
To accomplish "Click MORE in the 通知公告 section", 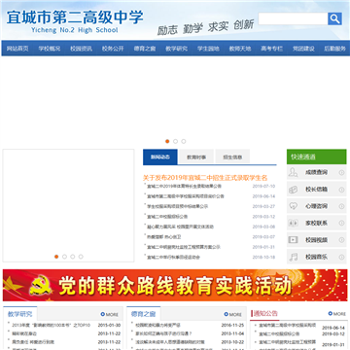I will (337, 314).
